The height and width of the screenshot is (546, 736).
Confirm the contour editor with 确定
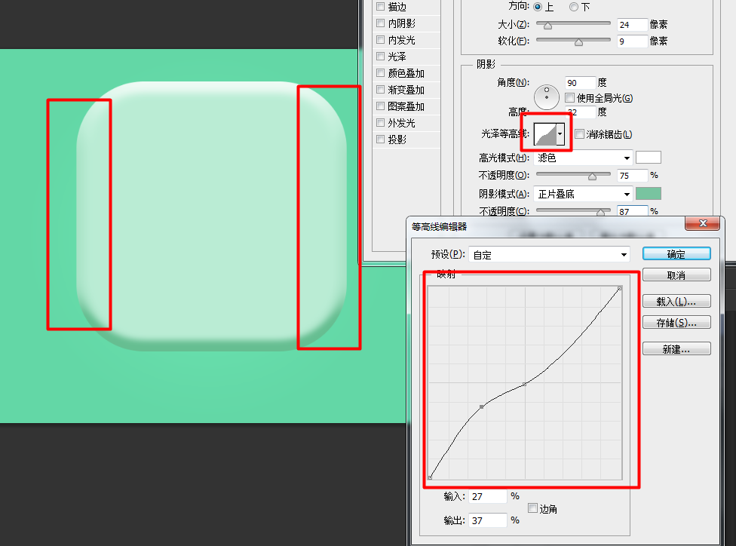point(676,253)
